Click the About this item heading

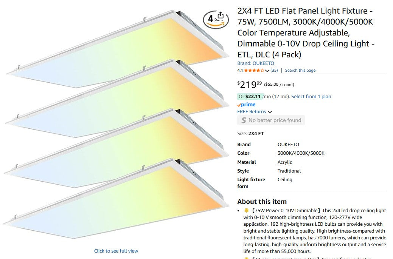click(x=262, y=201)
